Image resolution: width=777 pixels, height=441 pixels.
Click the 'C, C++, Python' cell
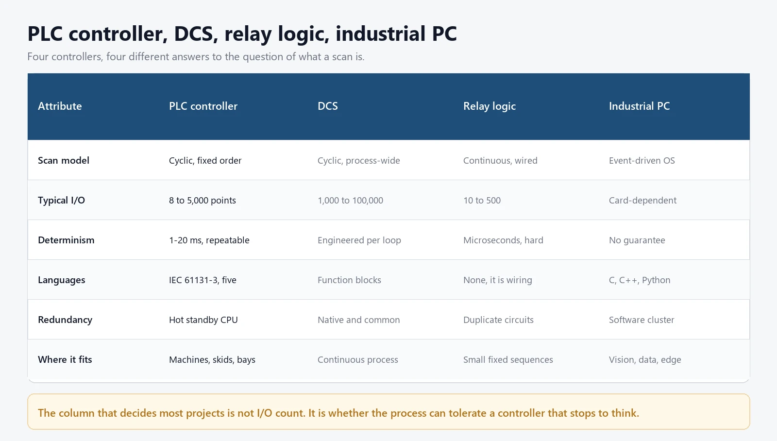pos(640,280)
